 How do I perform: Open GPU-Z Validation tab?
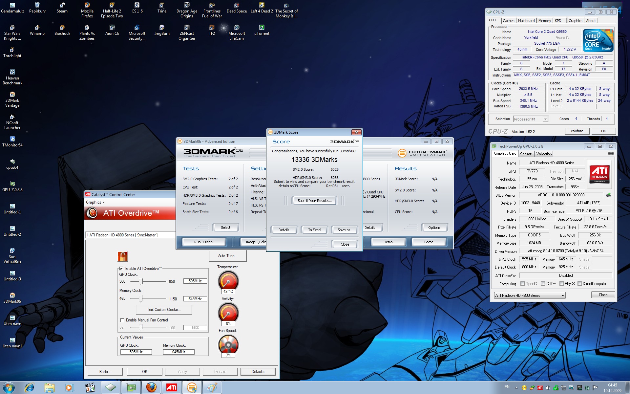coord(544,154)
